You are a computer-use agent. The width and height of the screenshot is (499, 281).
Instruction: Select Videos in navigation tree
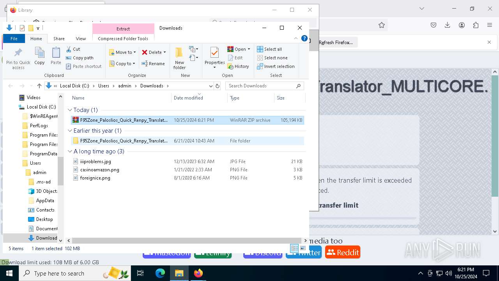point(34,98)
